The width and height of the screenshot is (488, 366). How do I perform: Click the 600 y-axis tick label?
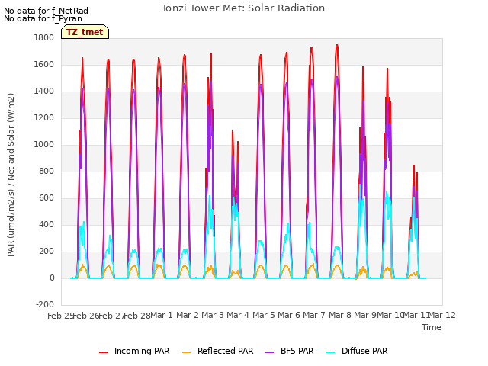coord(47,198)
